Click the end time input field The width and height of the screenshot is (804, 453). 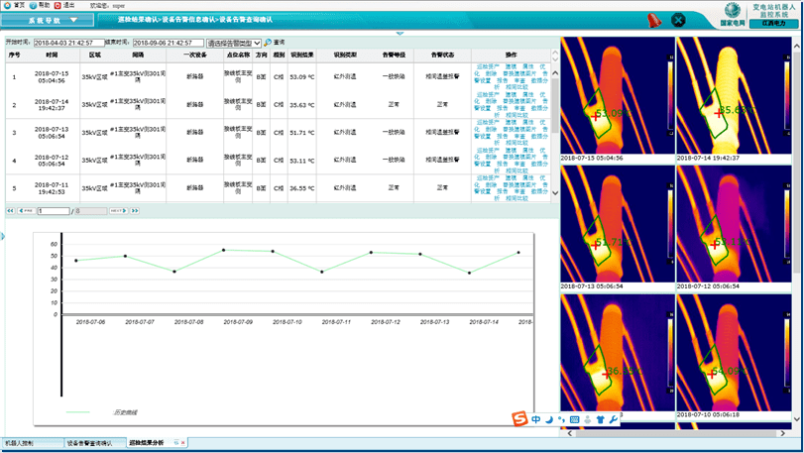pos(168,44)
